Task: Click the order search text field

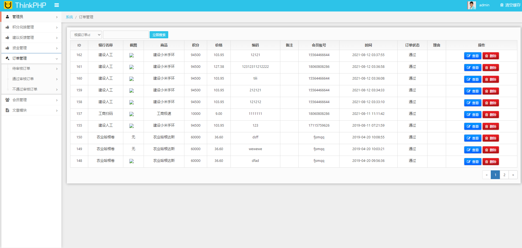Action: 126,35
